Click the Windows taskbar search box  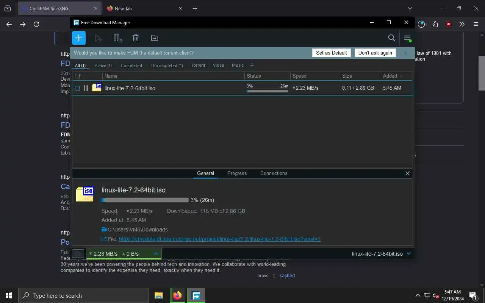[x=83, y=295]
